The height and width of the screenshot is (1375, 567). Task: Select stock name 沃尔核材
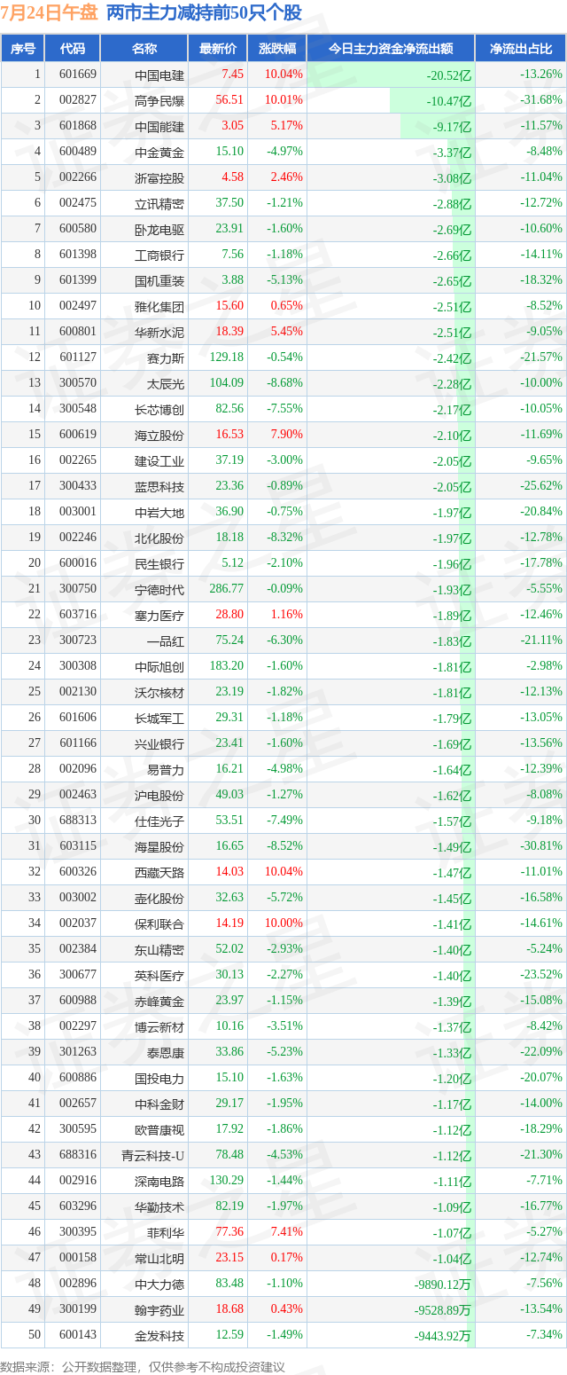coord(159,692)
